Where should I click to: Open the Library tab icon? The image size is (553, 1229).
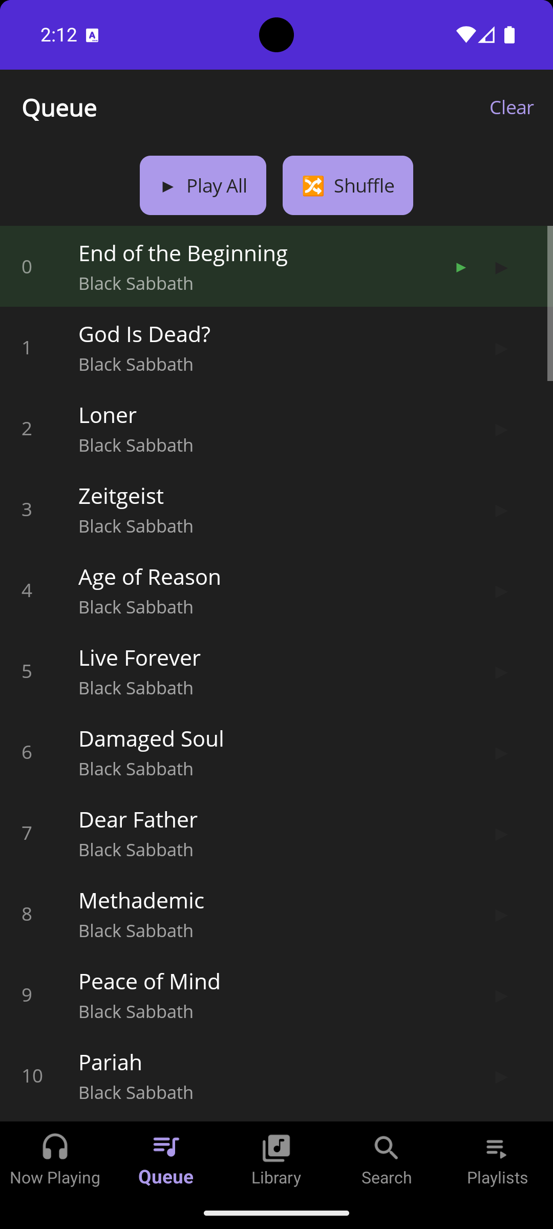276,1148
